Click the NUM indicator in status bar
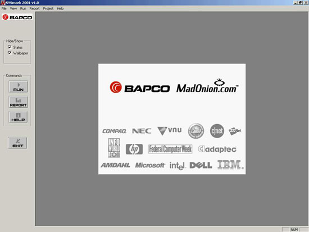Screen dimensions: 309x232 click(x=294, y=230)
